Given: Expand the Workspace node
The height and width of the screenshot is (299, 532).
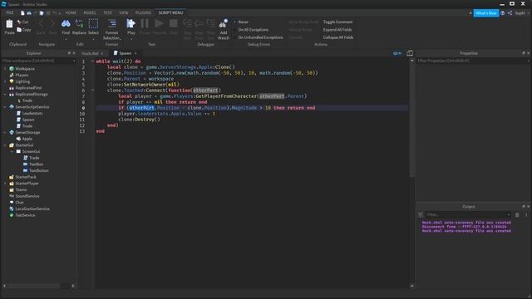Looking at the screenshot, I should 5,69.
